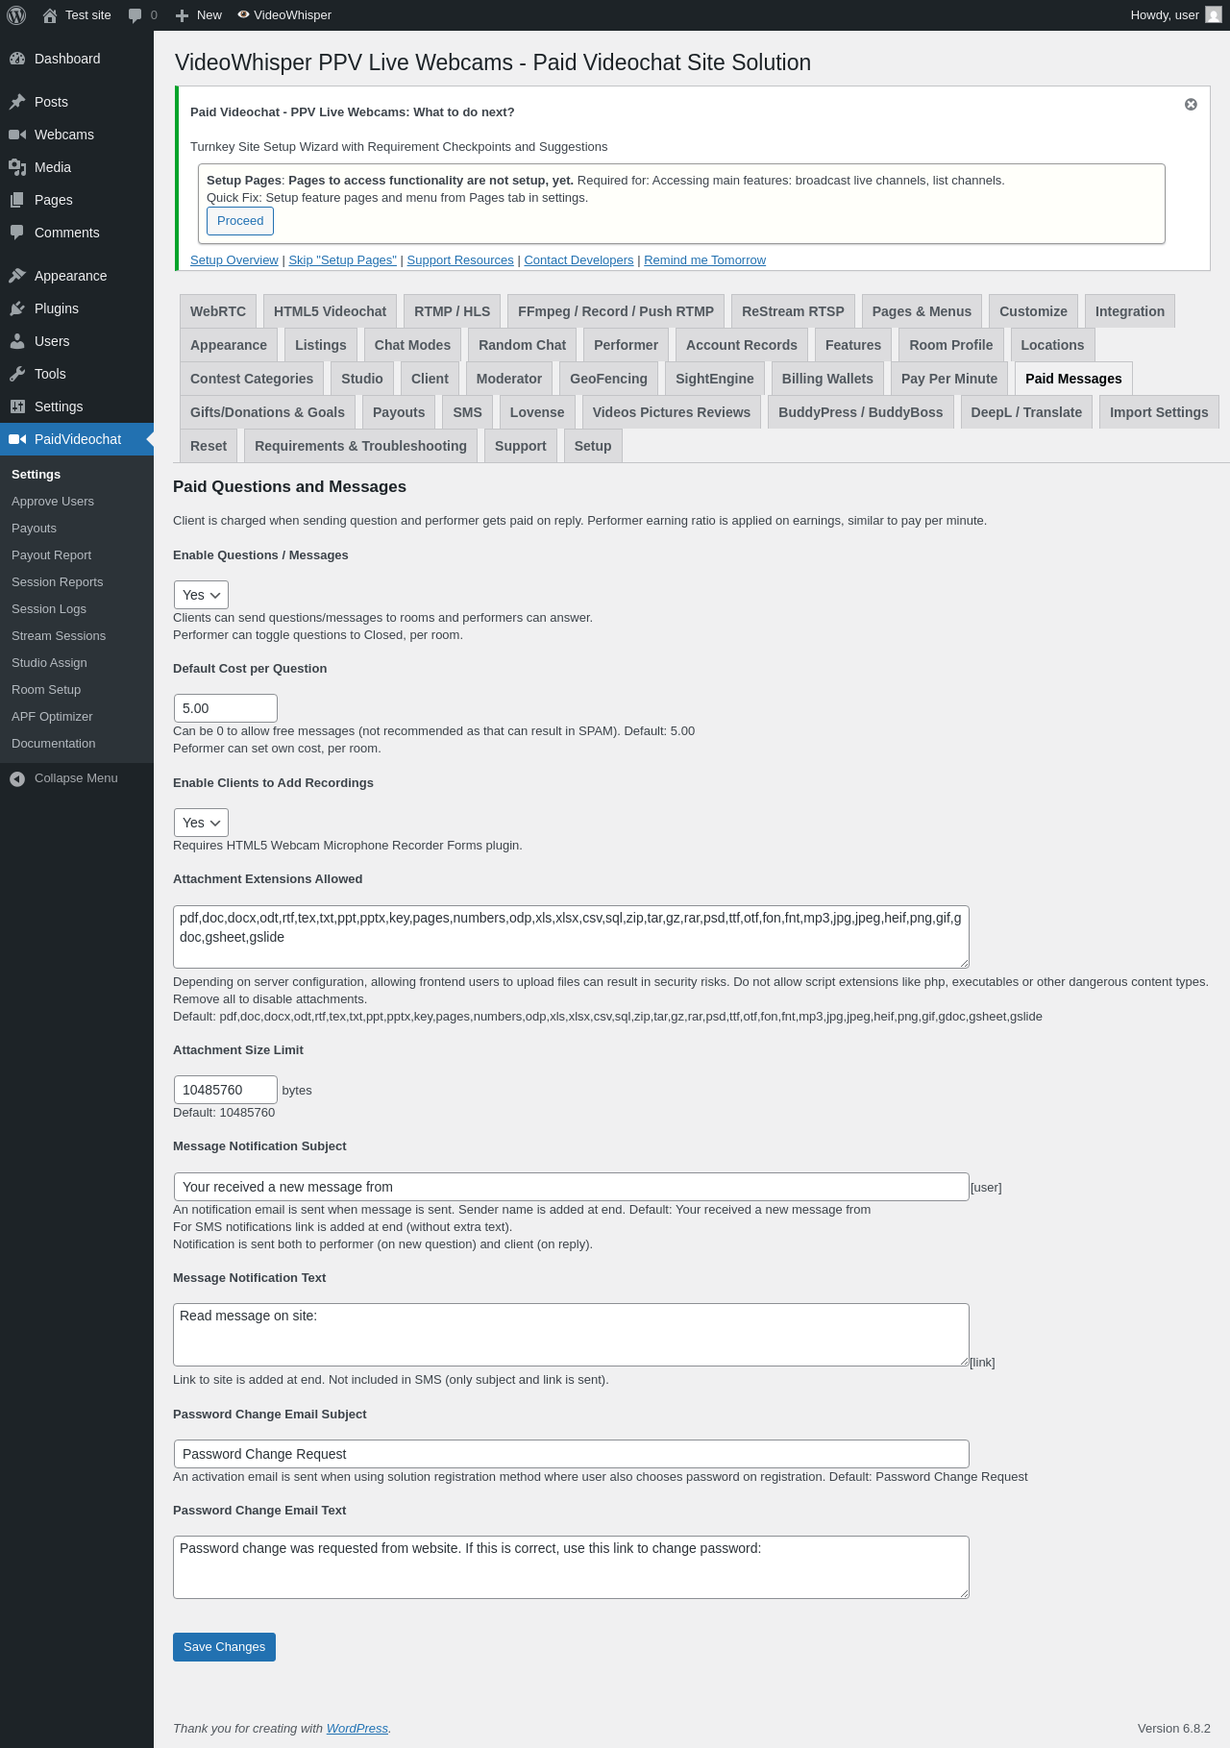The image size is (1230, 1748).
Task: Open Enable Questions / Messages dropdown
Action: (x=201, y=595)
